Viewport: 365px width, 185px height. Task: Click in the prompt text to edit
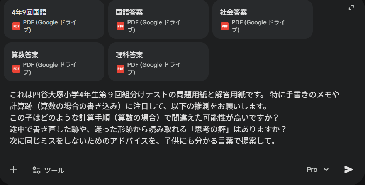[x=154, y=117]
